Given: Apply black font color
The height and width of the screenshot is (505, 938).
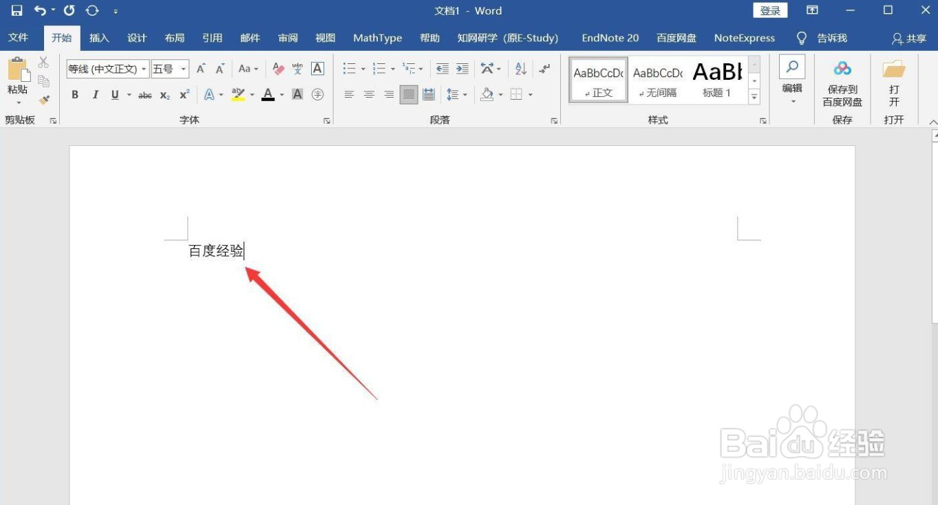Looking at the screenshot, I should click(x=268, y=94).
